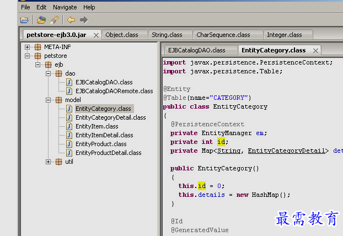Select EntityItem.class in the tree
343x236 pixels.
click(x=97, y=126)
